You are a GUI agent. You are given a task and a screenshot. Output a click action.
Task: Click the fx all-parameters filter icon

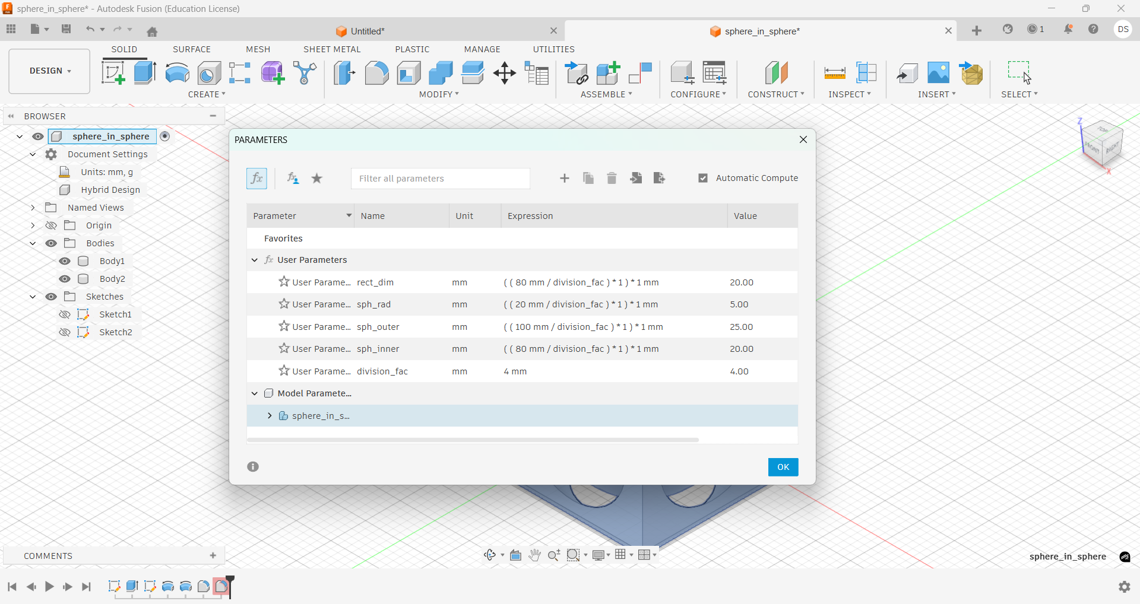[x=256, y=178]
